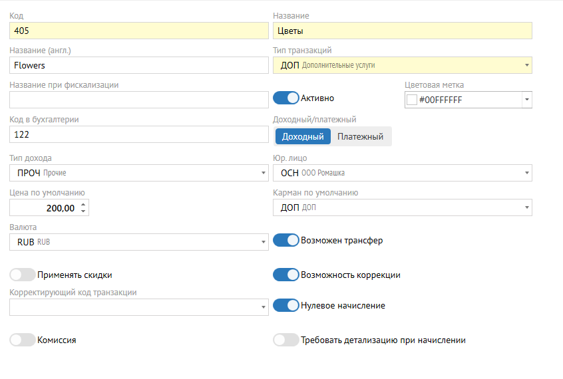This screenshot has height=379, width=563.
Task: Click the Название при фискализации field
Action: tap(138, 100)
